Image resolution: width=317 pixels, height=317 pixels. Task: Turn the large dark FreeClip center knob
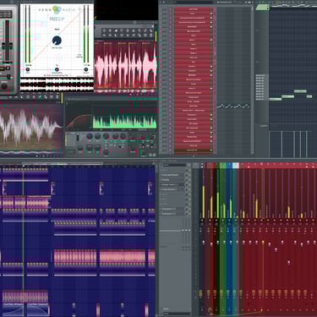[x=57, y=41]
